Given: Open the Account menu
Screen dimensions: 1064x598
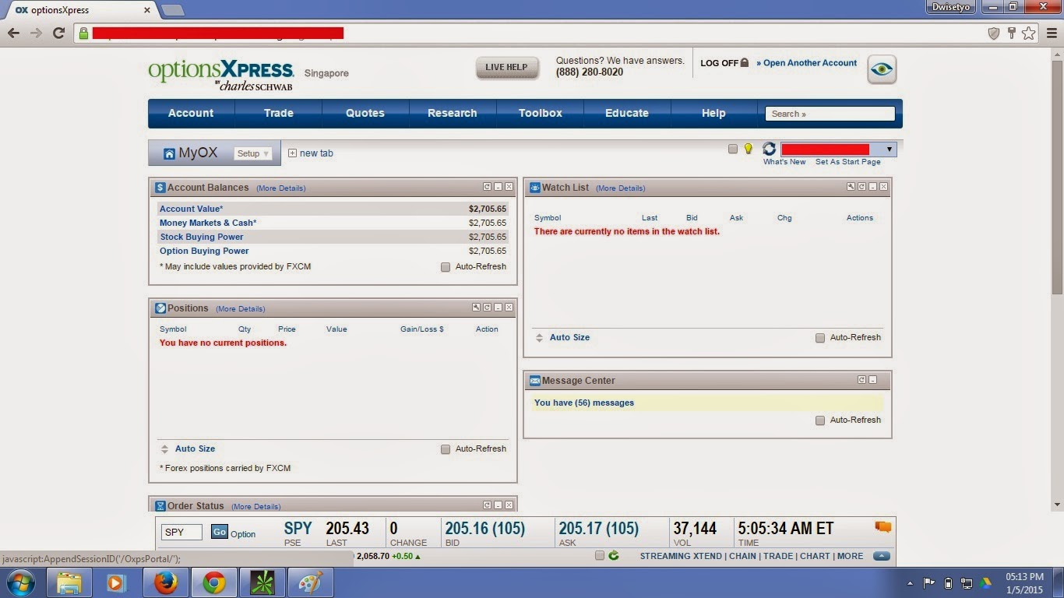Looking at the screenshot, I should click(191, 113).
